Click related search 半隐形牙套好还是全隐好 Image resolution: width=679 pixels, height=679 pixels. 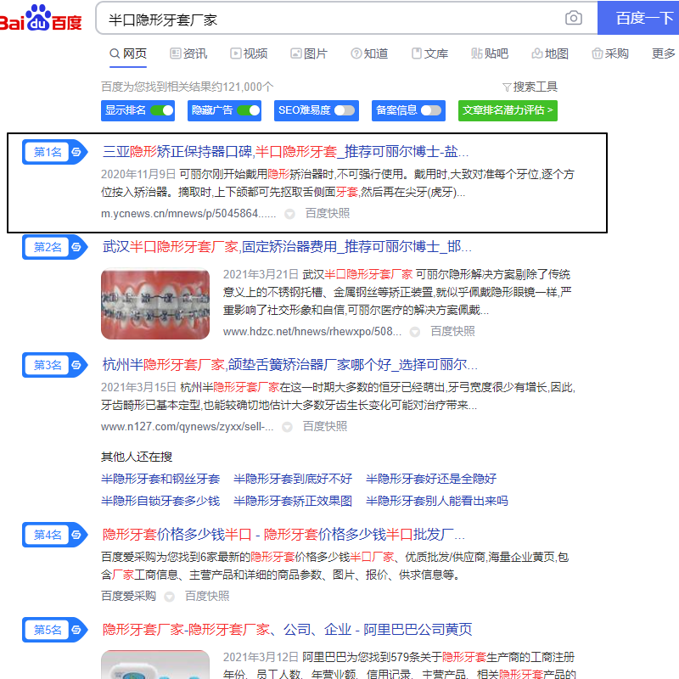tap(431, 479)
